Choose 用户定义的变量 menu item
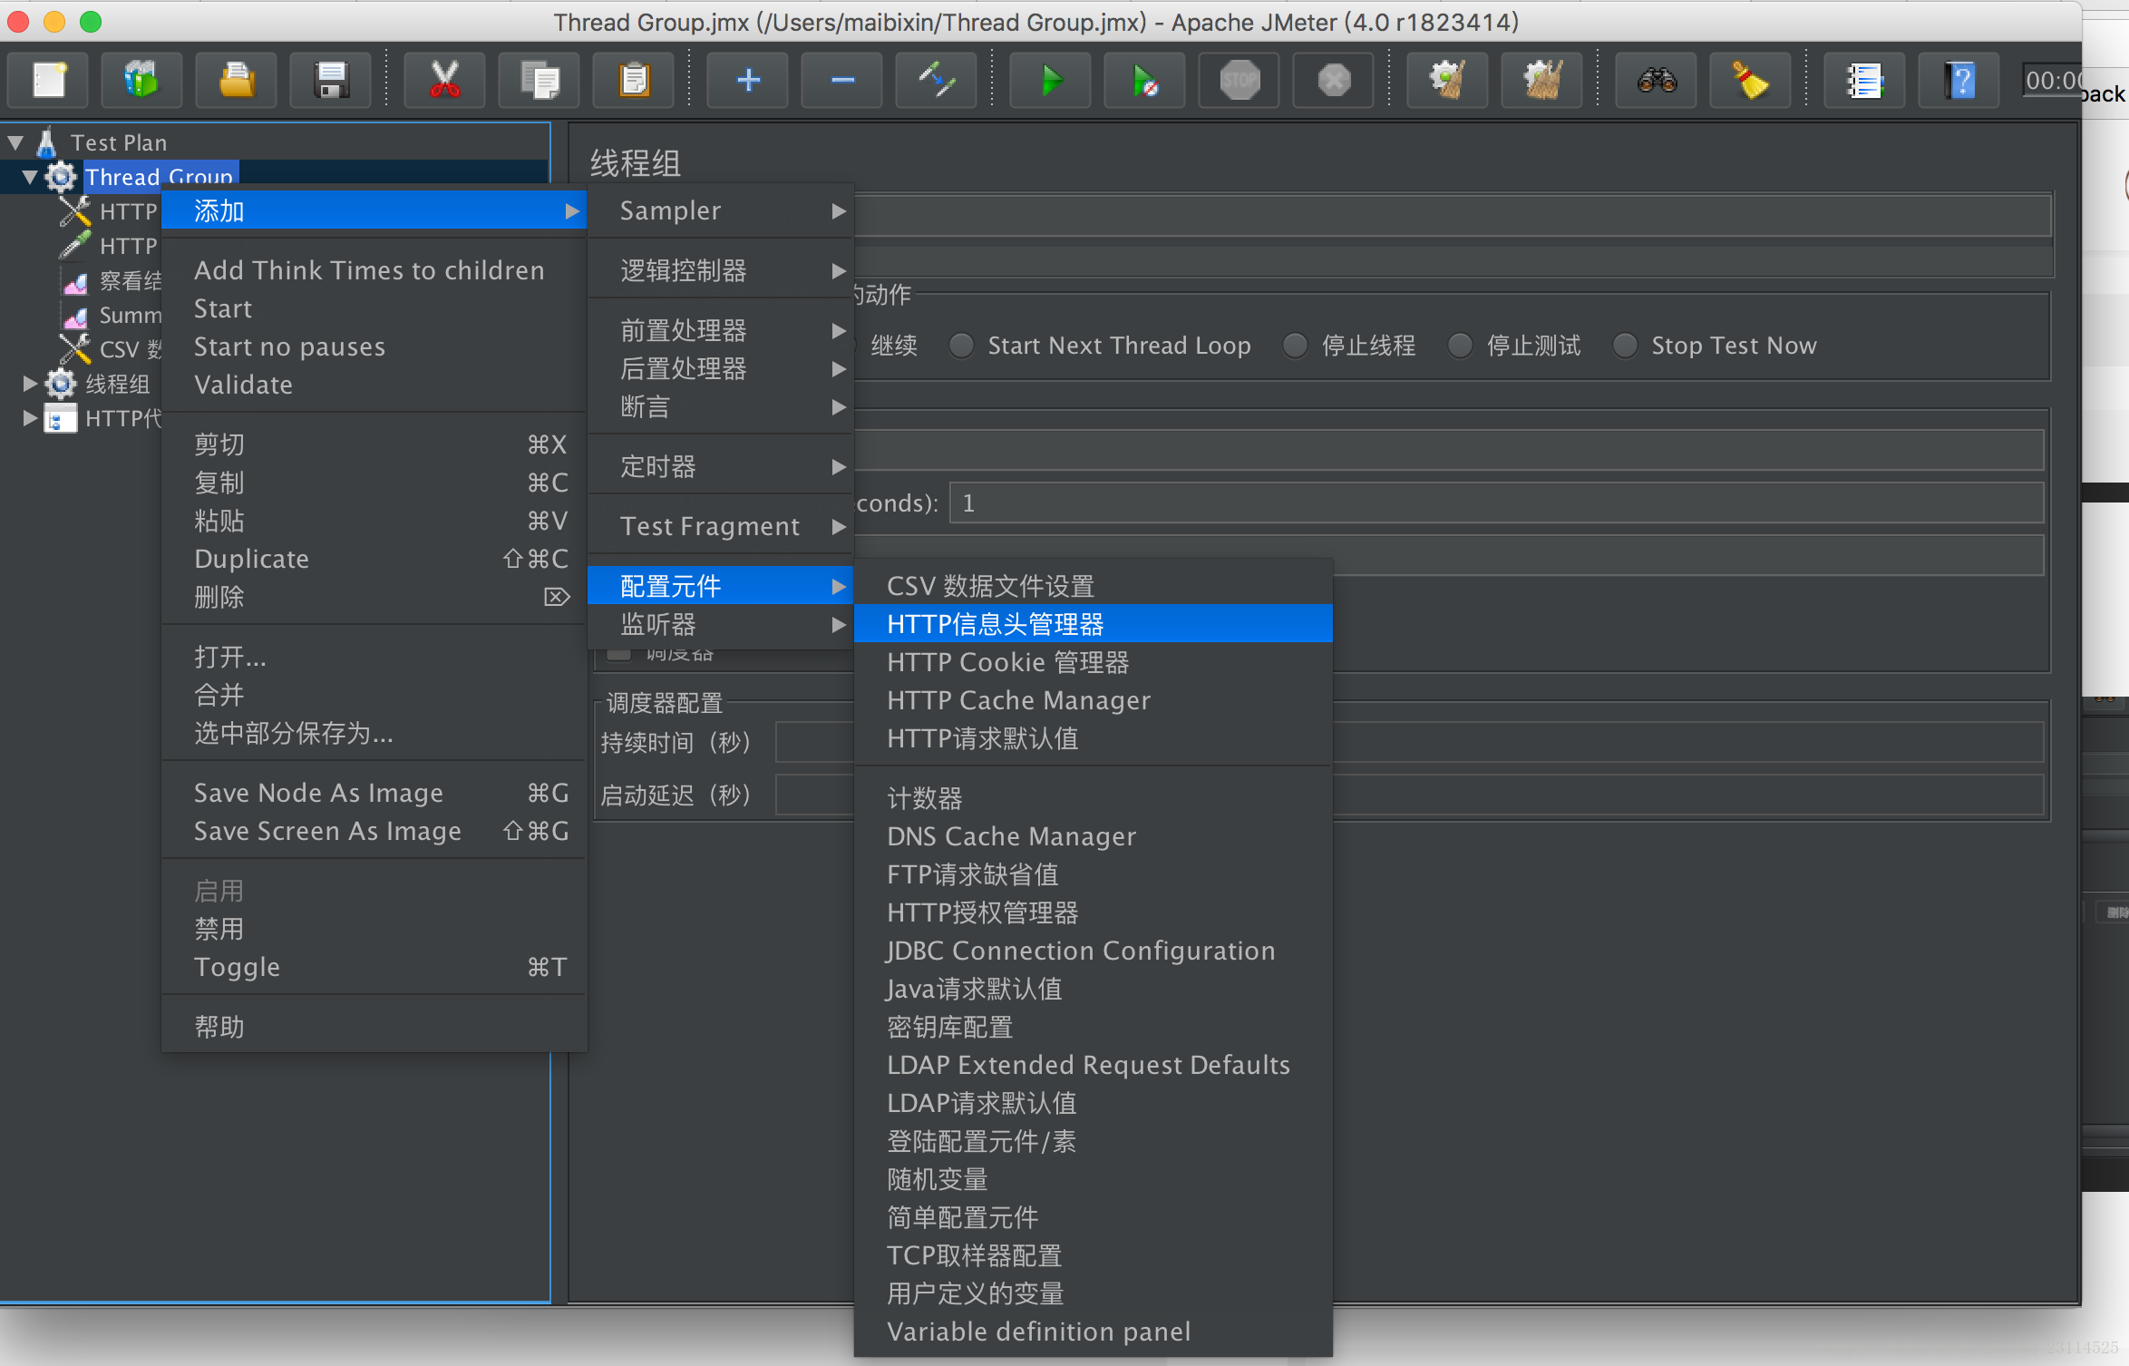2129x1366 pixels. coord(1094,1293)
